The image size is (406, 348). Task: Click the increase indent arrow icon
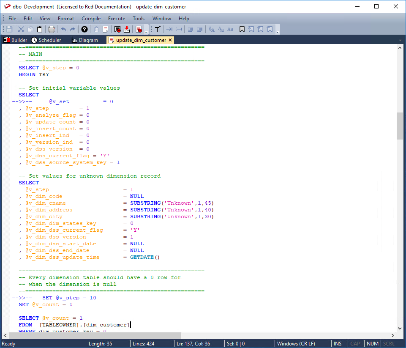[x=169, y=29]
